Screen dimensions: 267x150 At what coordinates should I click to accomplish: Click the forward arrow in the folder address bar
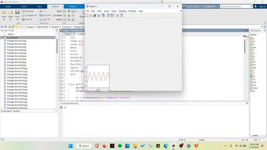coord(5,27)
